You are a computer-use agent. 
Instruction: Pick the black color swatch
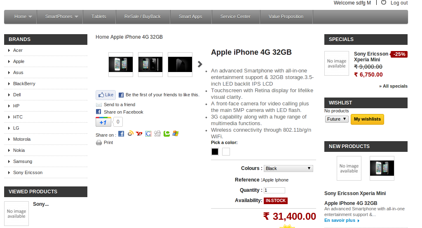coord(215,151)
